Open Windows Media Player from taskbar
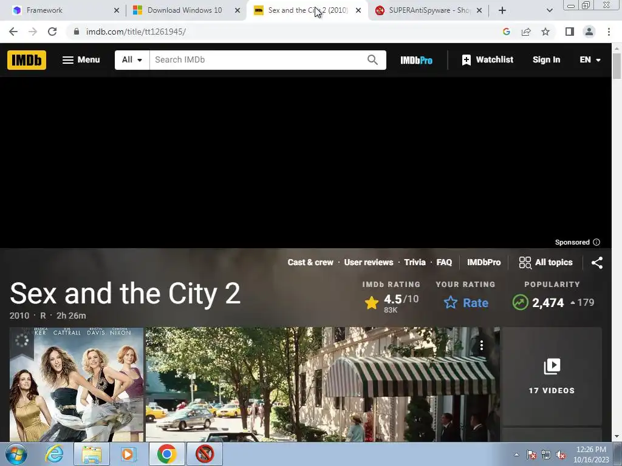622x466 pixels. click(x=128, y=454)
